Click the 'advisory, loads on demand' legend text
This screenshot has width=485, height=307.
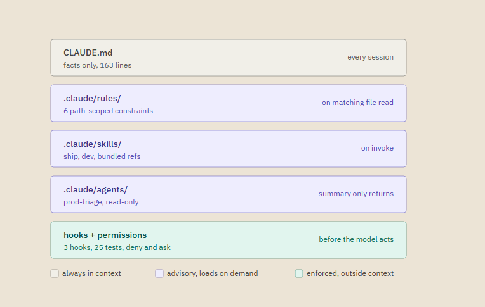click(212, 273)
